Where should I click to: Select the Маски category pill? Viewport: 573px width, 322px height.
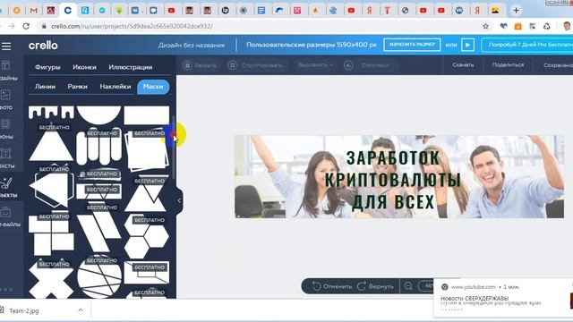153,87
